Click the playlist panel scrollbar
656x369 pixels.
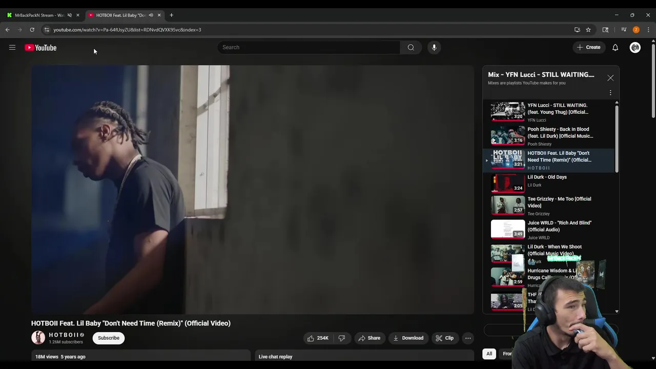(x=617, y=138)
